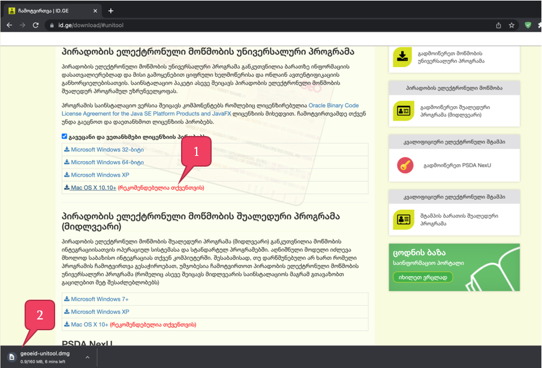Open a new browser tab with the plus button
The image size is (542, 368).
pyautogui.click(x=111, y=11)
